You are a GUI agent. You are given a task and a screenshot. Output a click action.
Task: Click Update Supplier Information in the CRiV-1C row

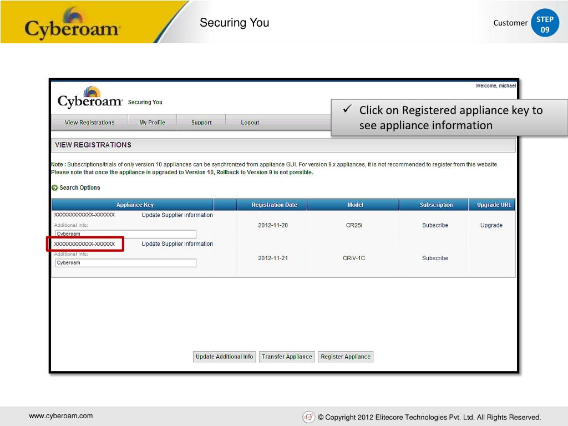[x=177, y=244]
